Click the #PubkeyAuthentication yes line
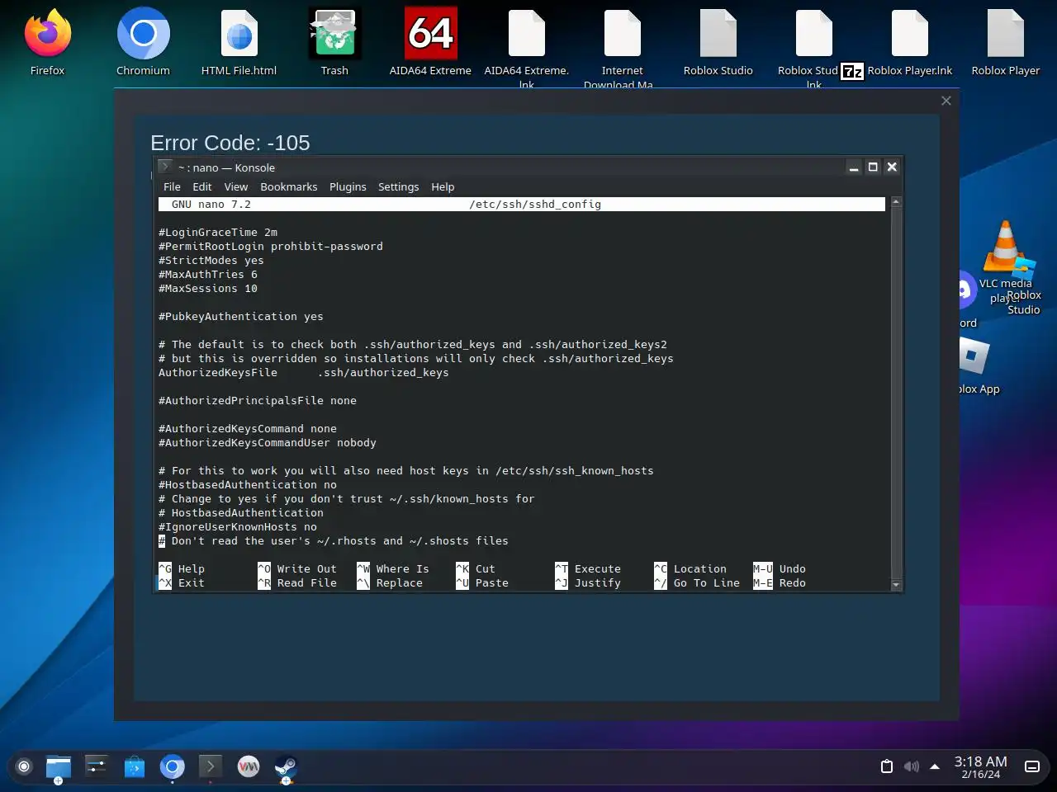 (241, 316)
